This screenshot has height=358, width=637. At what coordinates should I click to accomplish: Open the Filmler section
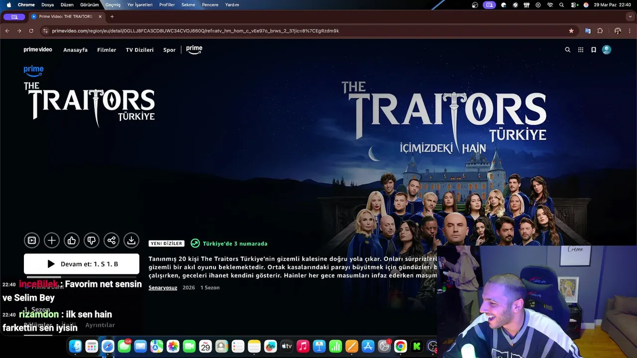point(106,50)
